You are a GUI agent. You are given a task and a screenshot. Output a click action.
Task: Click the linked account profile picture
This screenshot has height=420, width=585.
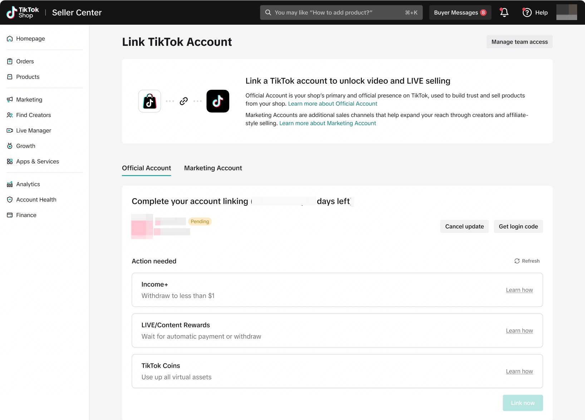click(142, 226)
